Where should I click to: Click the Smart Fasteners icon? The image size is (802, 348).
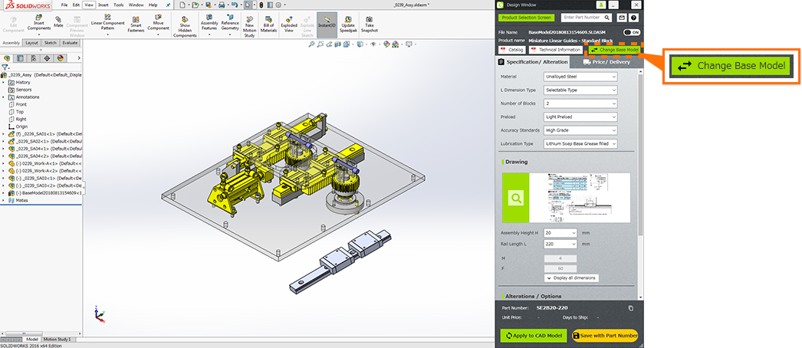point(136,24)
